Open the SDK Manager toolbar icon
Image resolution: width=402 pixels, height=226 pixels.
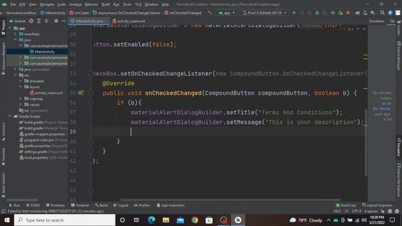pyautogui.click(x=372, y=13)
